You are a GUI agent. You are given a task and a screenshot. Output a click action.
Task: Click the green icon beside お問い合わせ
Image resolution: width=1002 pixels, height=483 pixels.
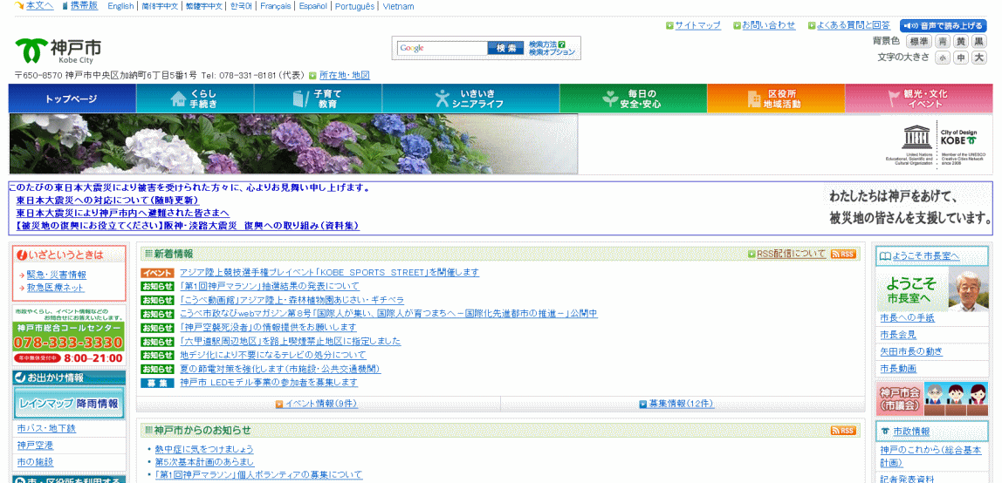pos(737,26)
